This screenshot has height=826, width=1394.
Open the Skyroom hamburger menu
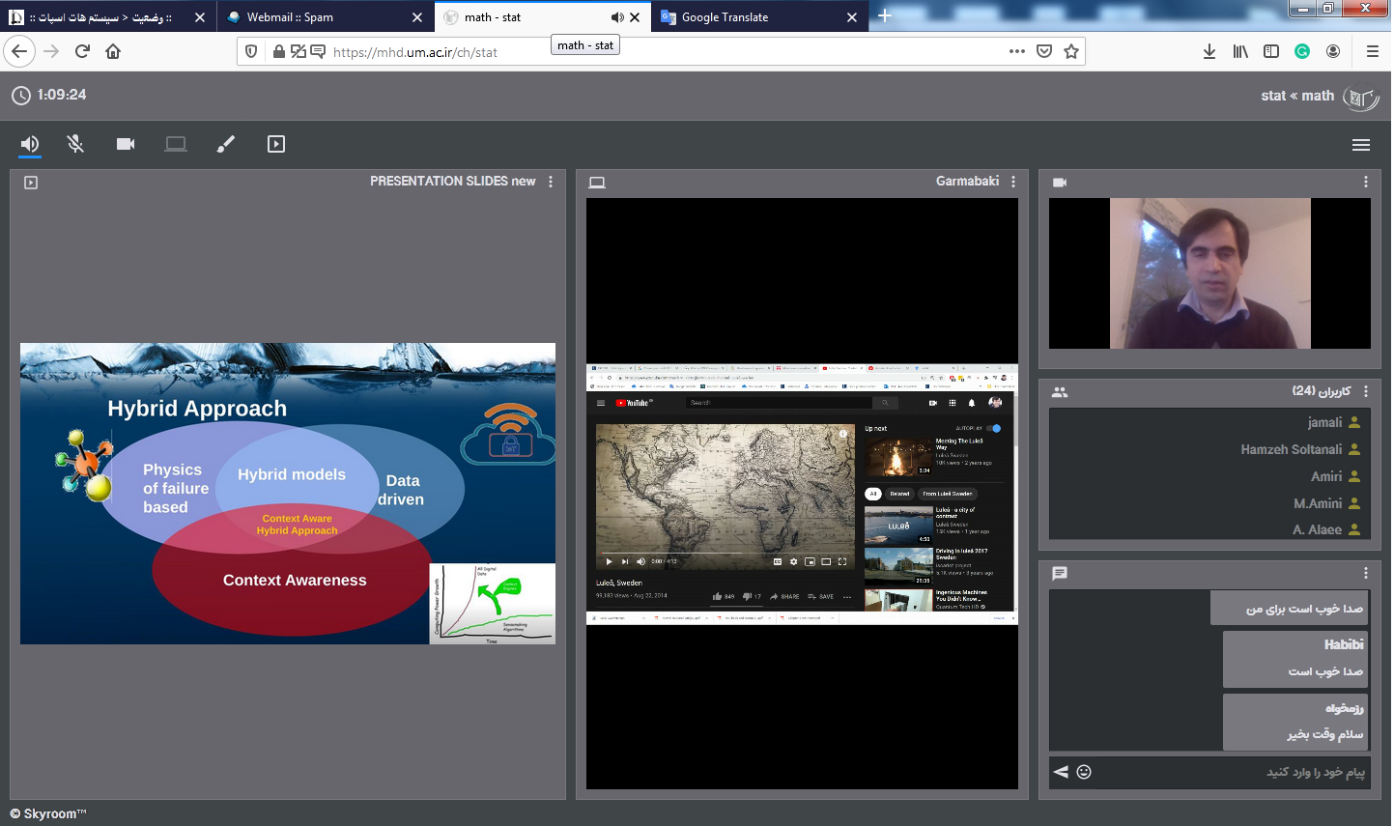click(1360, 145)
